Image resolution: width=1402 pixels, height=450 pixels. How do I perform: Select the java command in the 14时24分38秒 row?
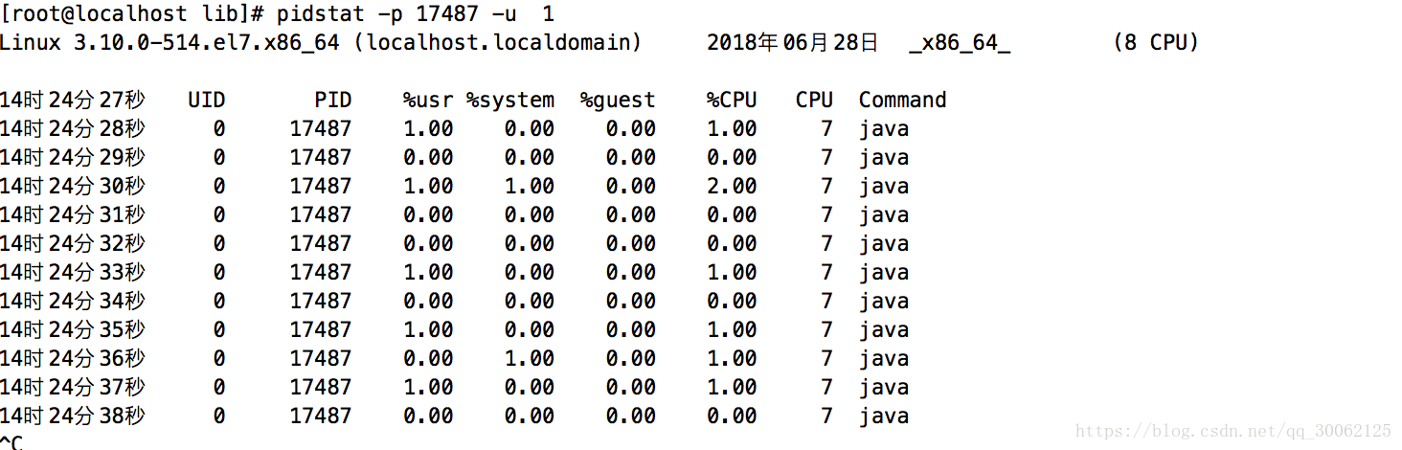884,417
